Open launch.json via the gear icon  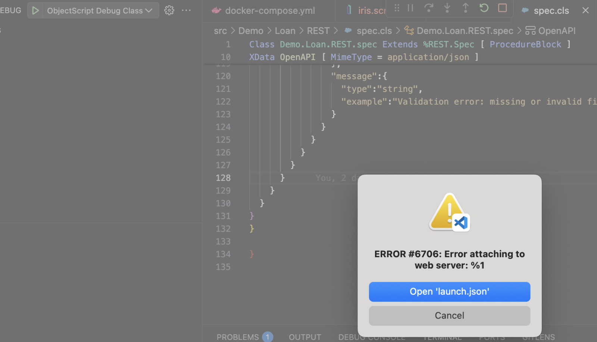tap(169, 10)
